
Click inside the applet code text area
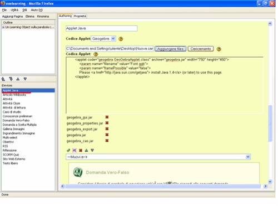click(x=165, y=85)
